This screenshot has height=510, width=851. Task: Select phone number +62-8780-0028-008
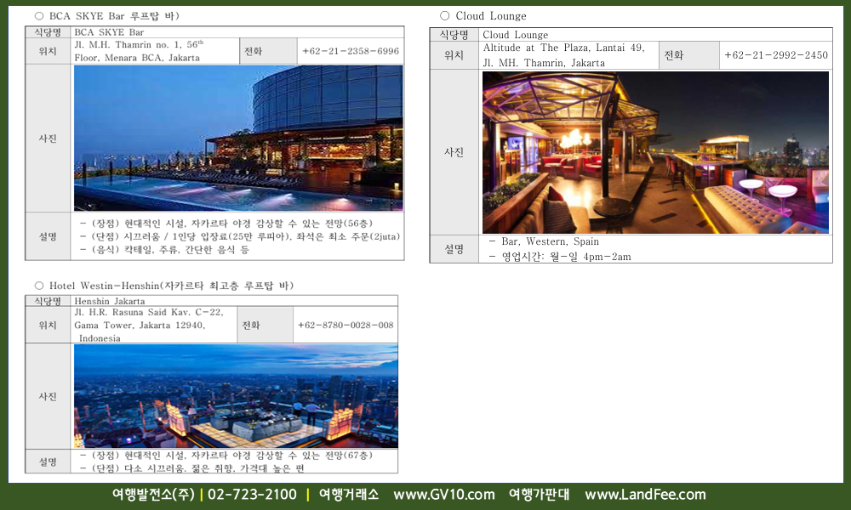tap(346, 326)
